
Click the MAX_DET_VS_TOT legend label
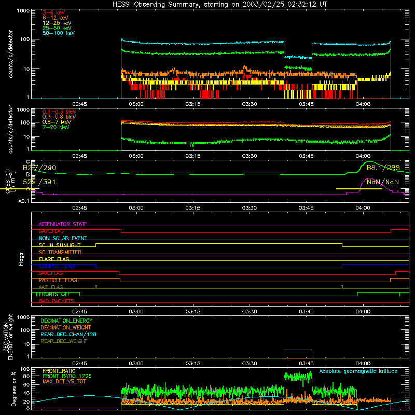64,381
